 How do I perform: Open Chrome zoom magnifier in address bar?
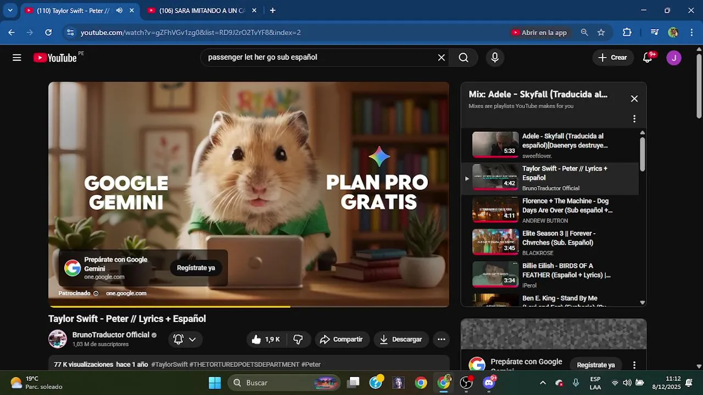(584, 32)
